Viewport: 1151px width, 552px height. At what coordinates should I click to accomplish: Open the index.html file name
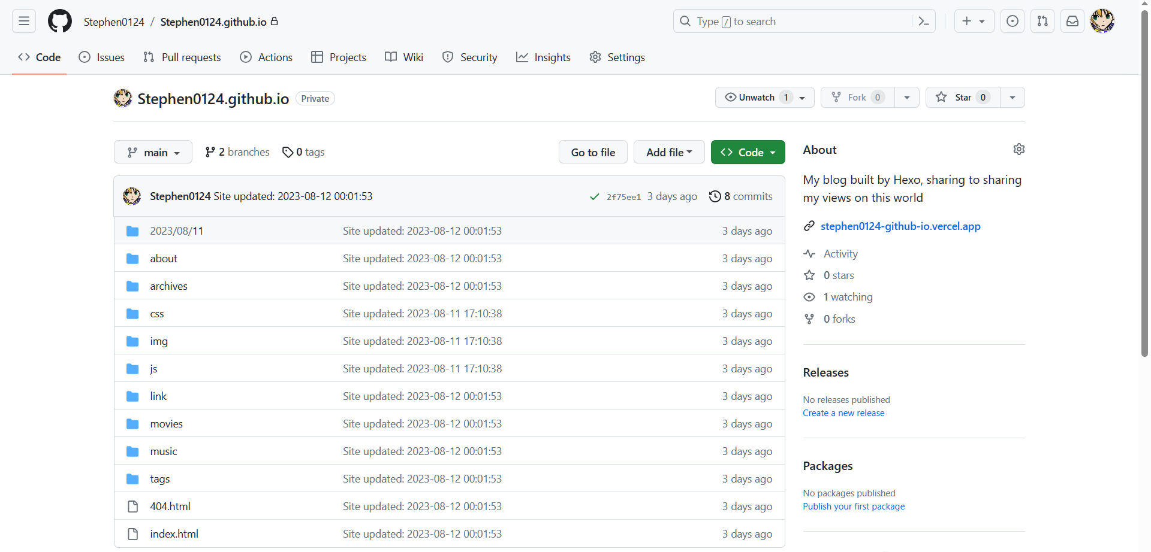click(174, 534)
